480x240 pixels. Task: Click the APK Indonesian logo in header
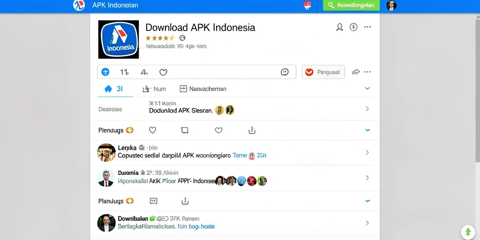click(x=79, y=5)
